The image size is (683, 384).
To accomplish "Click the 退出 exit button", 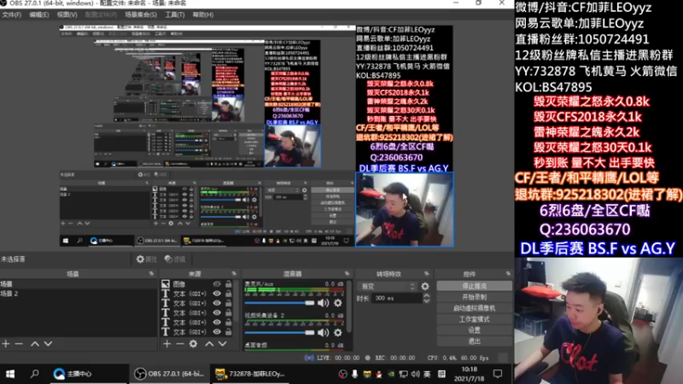I will [x=475, y=340].
